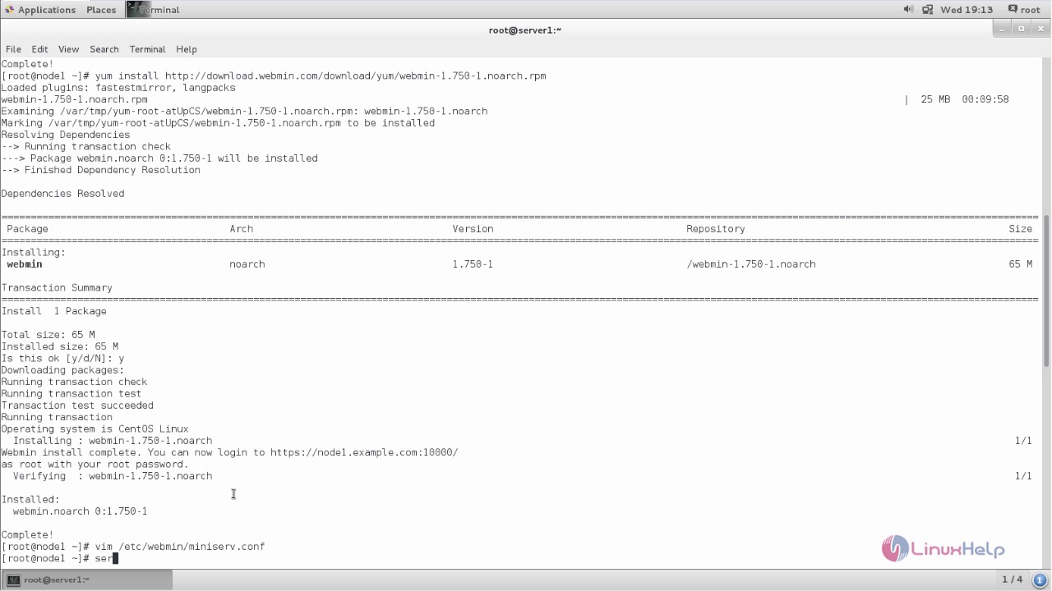Open the View menu
The image size is (1052, 591).
pyautogui.click(x=68, y=49)
